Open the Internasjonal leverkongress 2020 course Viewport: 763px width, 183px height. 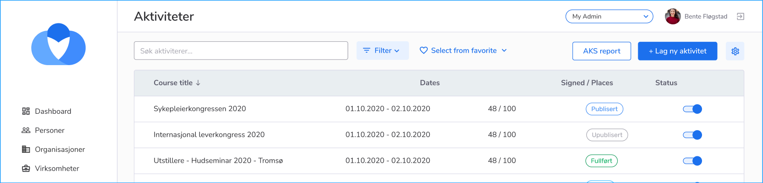click(209, 134)
